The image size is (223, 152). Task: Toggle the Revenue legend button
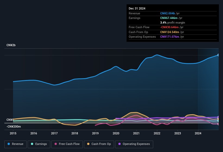(x=15, y=144)
